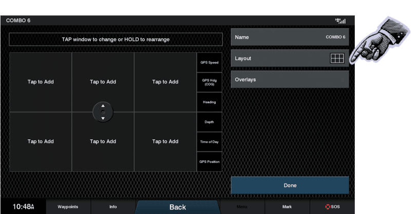This screenshot has height=214, width=417.
Task: Tap the signal strength icon
Action: tap(340, 21)
